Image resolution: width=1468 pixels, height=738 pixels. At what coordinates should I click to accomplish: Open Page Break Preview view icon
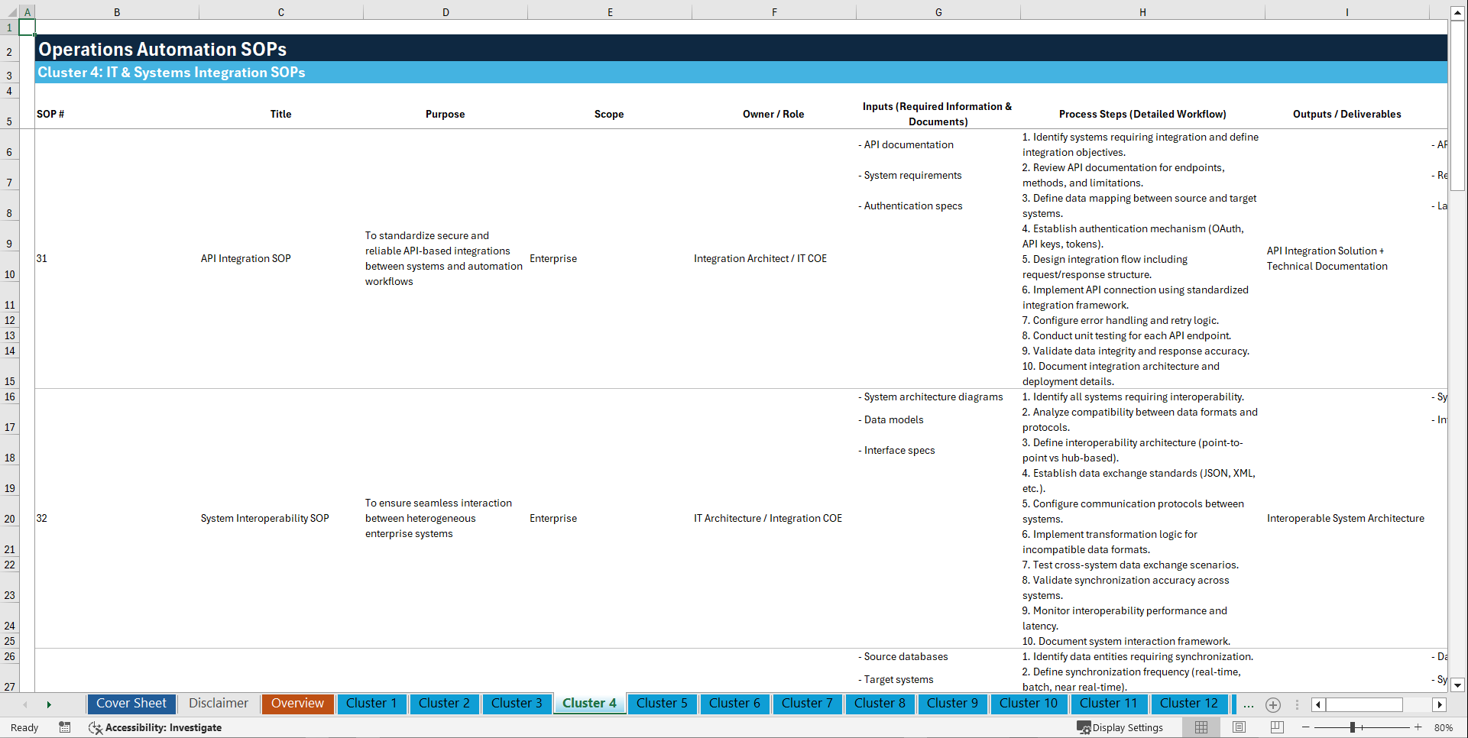click(x=1275, y=727)
